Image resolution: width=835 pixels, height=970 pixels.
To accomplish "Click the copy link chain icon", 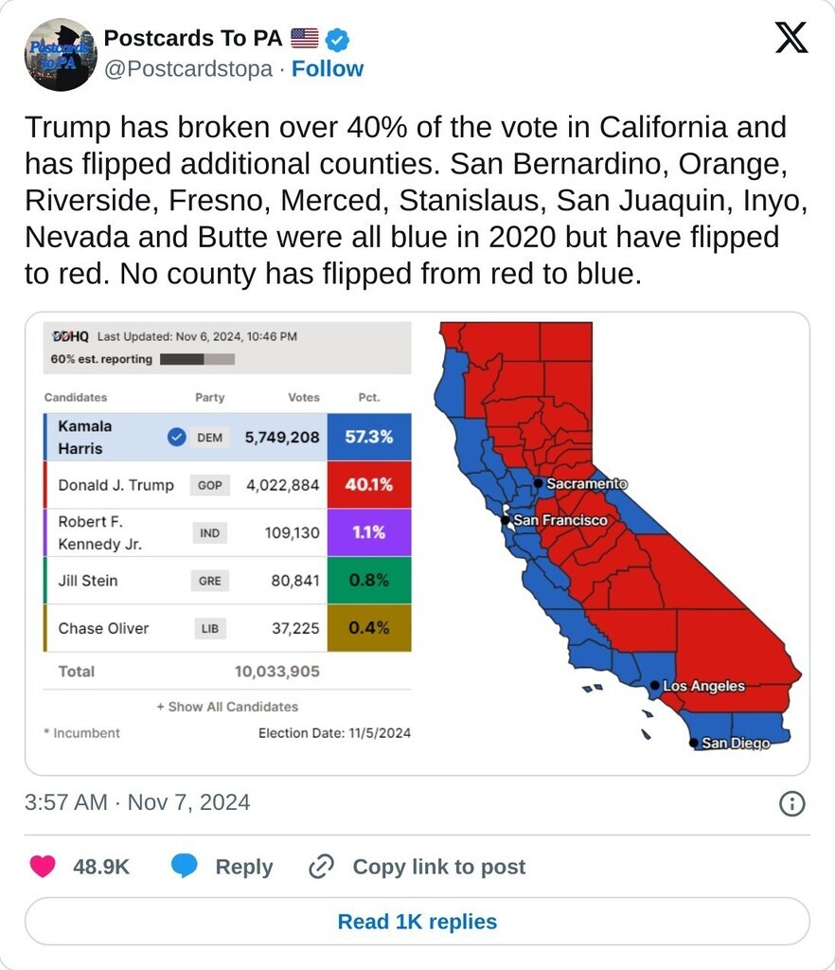I will (x=323, y=867).
